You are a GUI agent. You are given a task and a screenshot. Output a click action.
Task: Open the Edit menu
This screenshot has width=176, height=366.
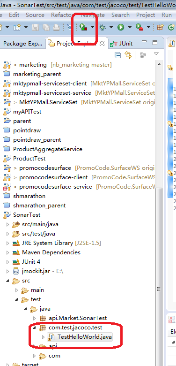pos(14,15)
